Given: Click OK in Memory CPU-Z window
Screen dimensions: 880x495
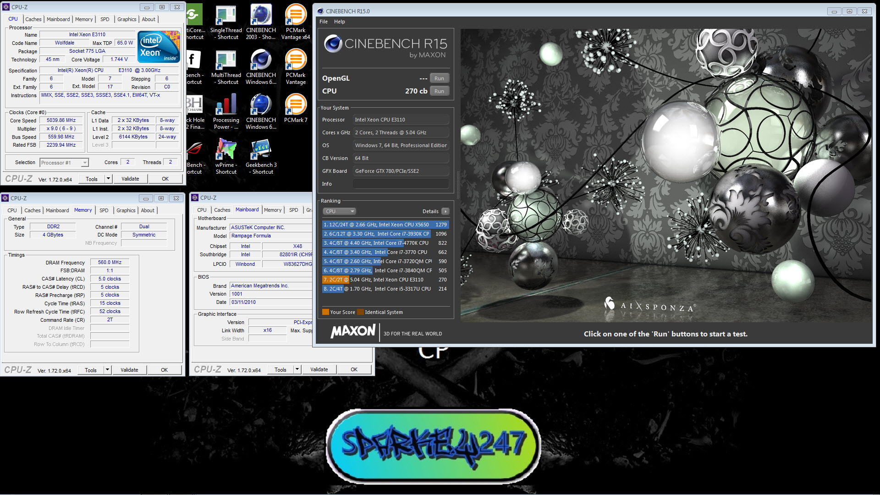Looking at the screenshot, I should pos(165,370).
